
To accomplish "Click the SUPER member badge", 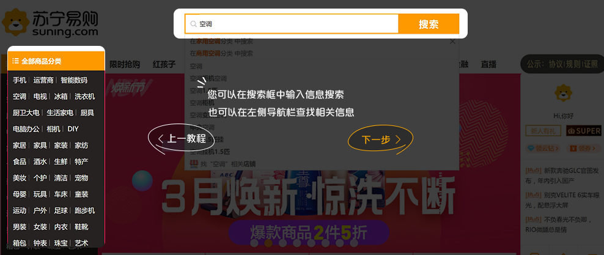I will tap(584, 131).
